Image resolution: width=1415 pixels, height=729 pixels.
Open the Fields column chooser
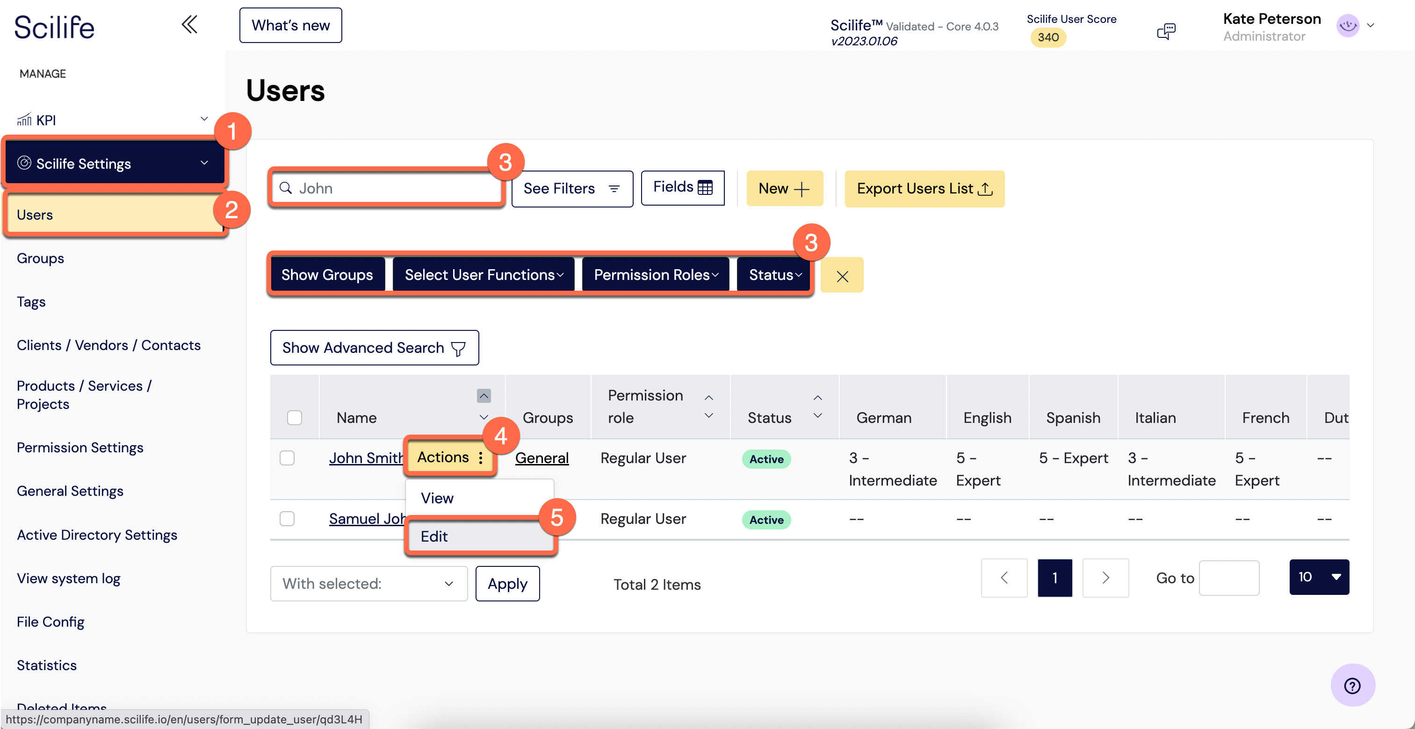[682, 187]
